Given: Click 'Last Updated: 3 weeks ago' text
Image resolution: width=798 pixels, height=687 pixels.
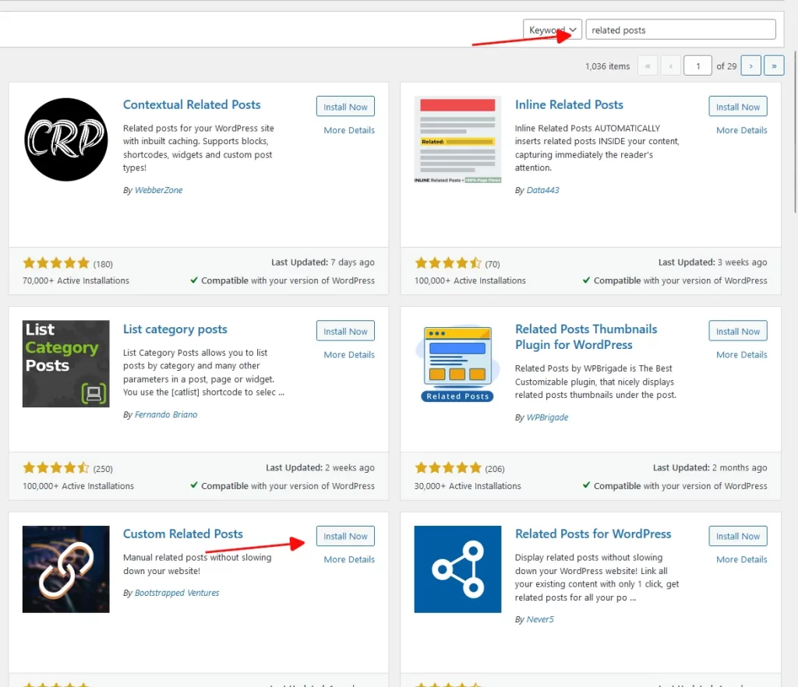Looking at the screenshot, I should pos(712,262).
